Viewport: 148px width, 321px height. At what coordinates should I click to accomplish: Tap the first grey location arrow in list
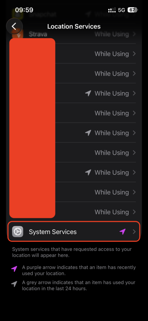point(88,93)
